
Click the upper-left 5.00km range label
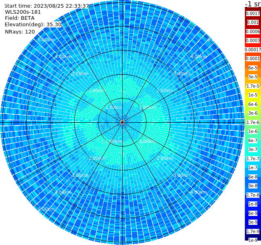click(46, 40)
